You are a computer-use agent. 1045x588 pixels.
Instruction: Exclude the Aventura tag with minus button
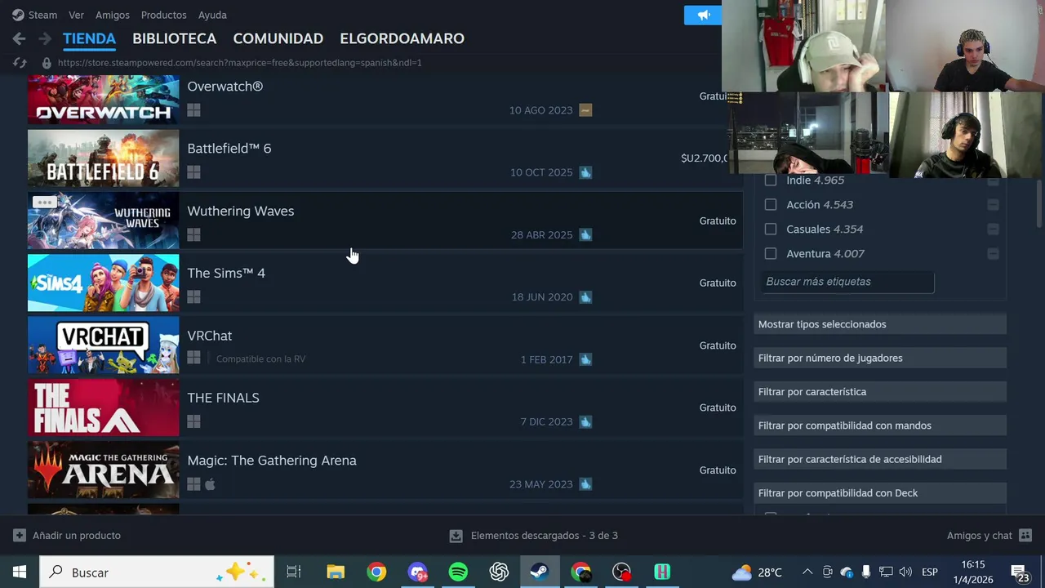point(993,254)
